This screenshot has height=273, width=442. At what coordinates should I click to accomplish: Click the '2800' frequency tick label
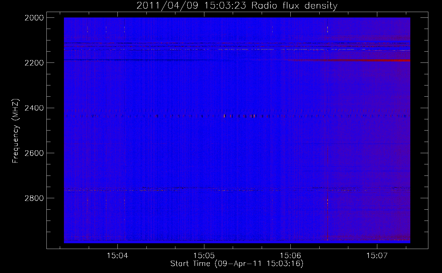pyautogui.click(x=34, y=198)
